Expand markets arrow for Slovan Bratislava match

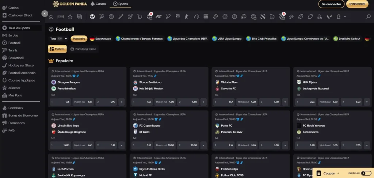click(x=203, y=102)
